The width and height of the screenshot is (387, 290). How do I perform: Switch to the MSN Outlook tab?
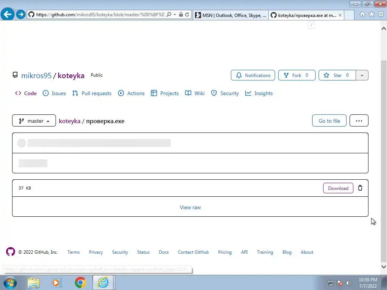coord(231,15)
